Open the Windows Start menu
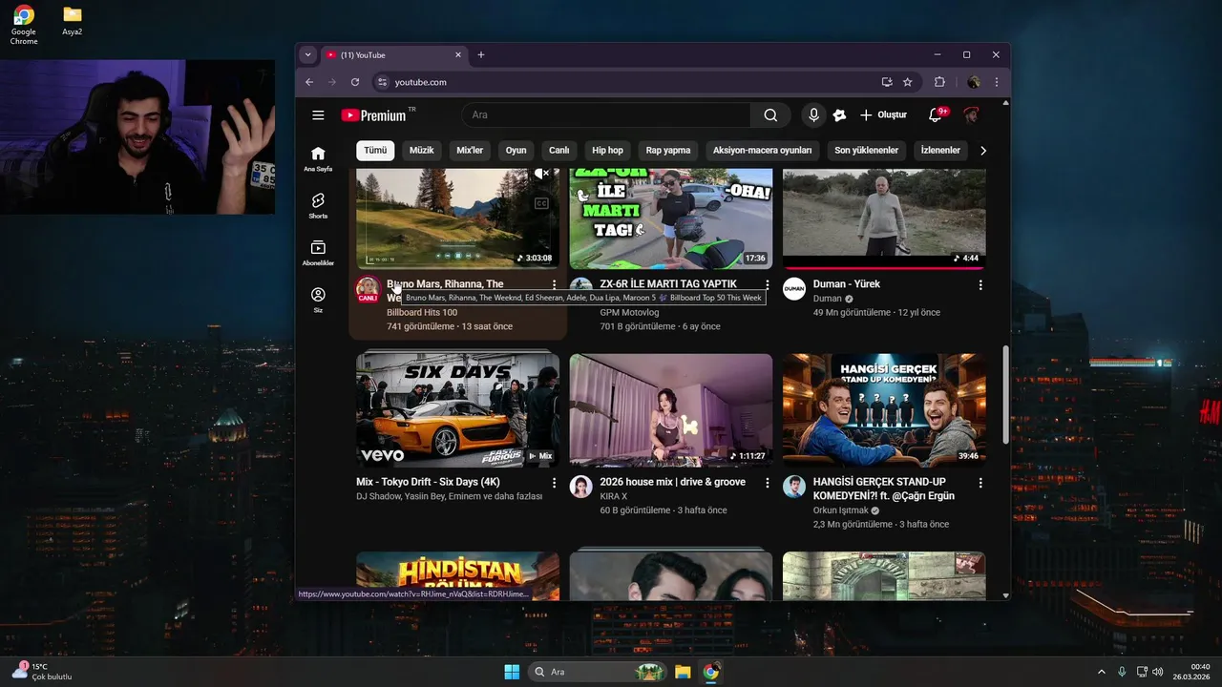Screen dimensions: 1222x687 coord(512,672)
